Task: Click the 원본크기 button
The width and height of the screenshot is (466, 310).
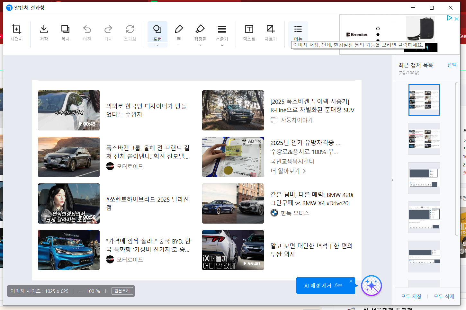Action: (122, 291)
